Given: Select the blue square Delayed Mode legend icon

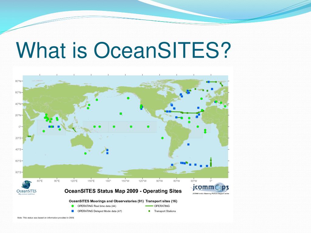Looking at the screenshot, I should coord(73,211).
